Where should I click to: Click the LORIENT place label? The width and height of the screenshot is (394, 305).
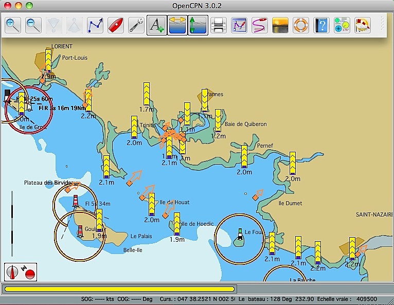point(62,46)
